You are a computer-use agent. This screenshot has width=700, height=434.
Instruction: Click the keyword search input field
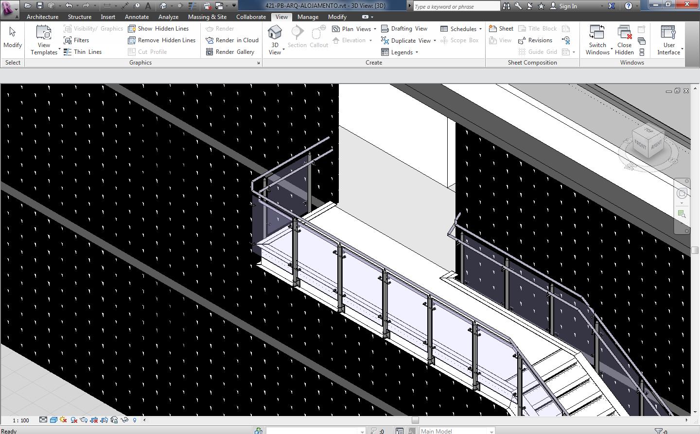pos(455,6)
